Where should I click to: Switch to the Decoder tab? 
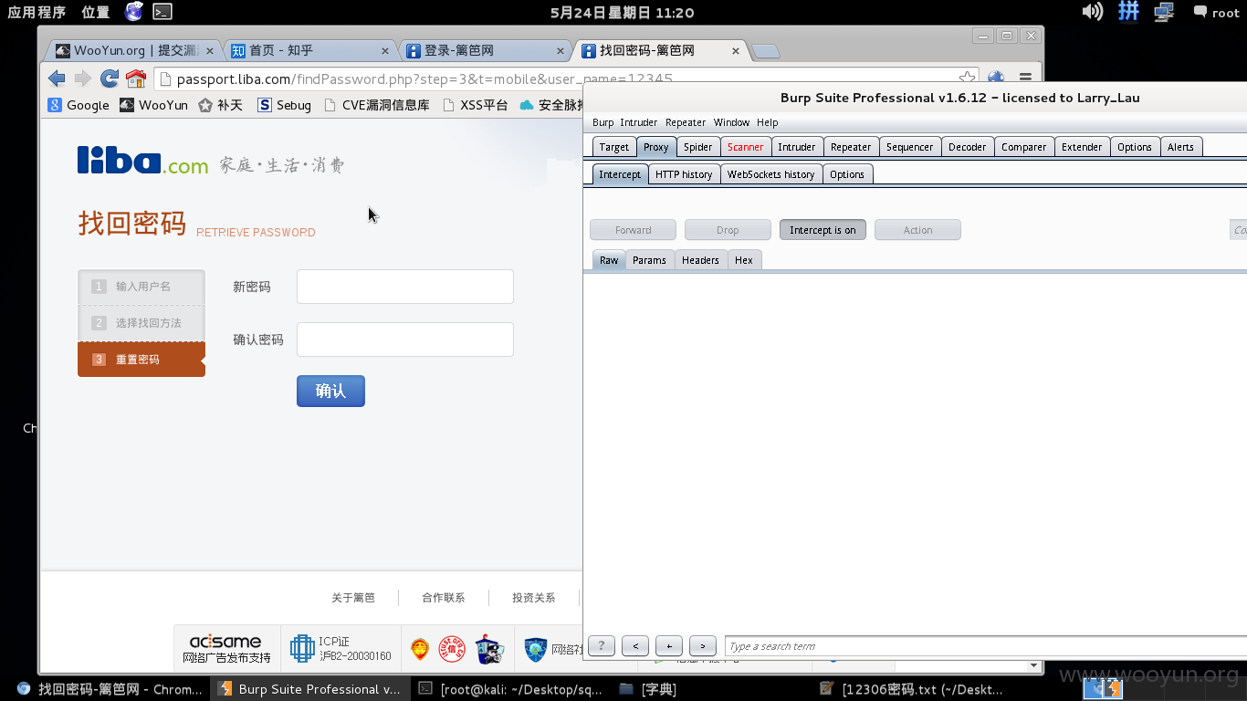pos(967,147)
